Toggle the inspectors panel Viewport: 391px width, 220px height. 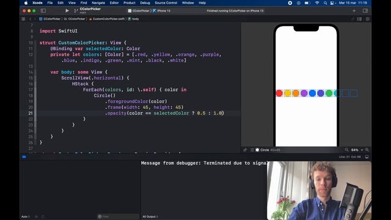coord(365,11)
